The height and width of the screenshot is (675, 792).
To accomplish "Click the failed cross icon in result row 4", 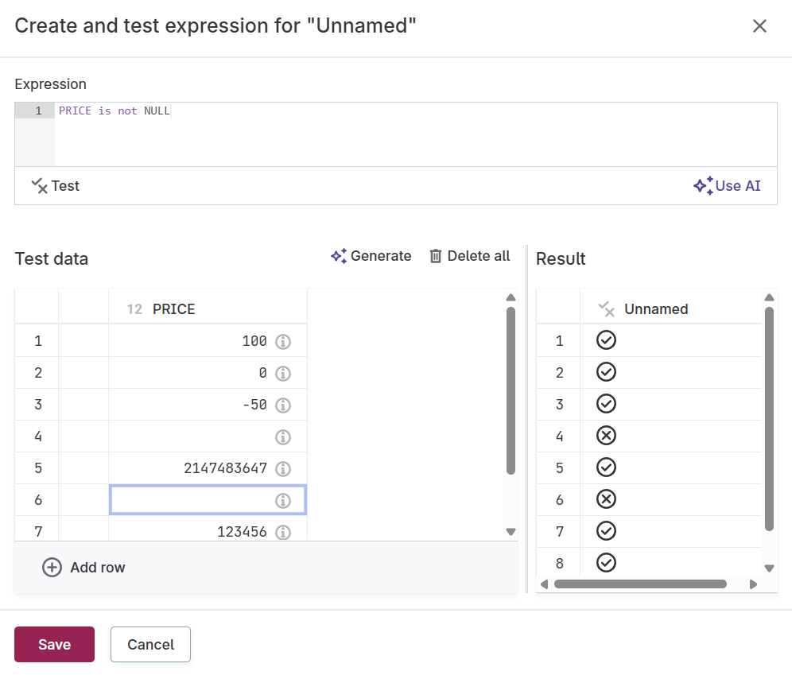I will (x=605, y=436).
